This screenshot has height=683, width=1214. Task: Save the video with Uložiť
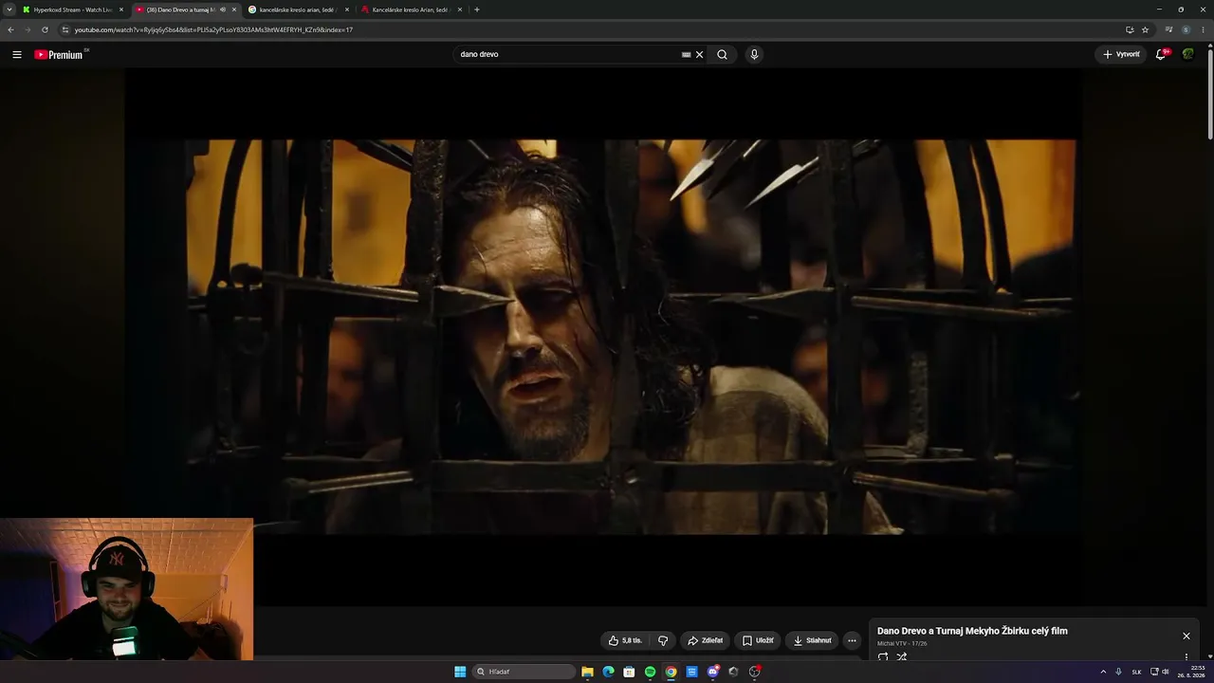pos(758,640)
